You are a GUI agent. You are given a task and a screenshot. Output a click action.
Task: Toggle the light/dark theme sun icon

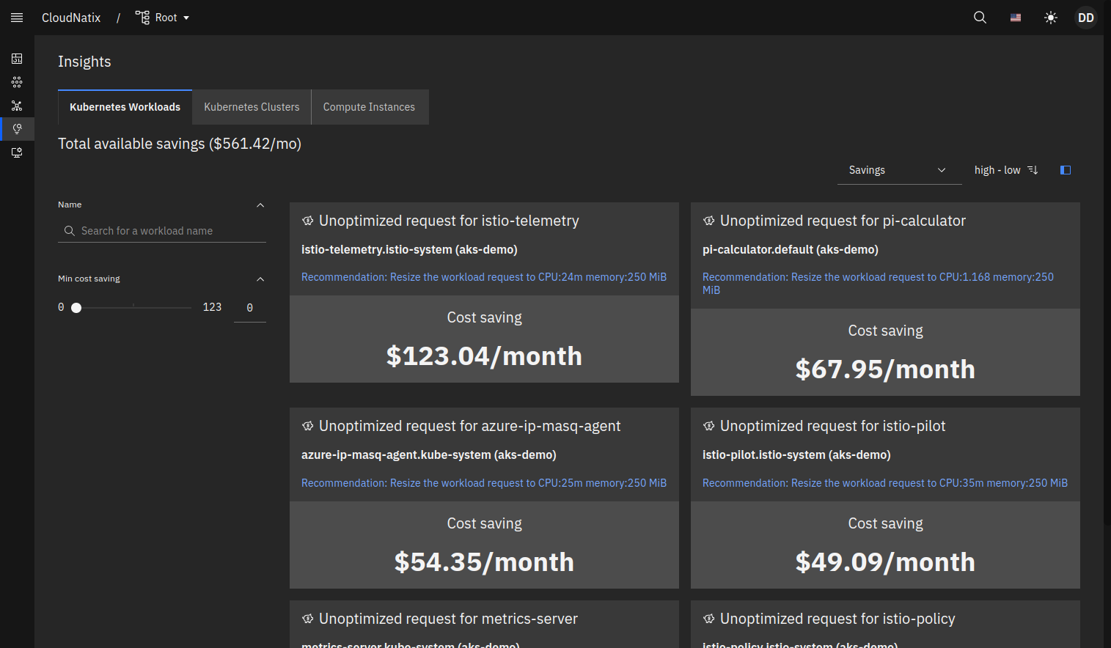click(1051, 18)
